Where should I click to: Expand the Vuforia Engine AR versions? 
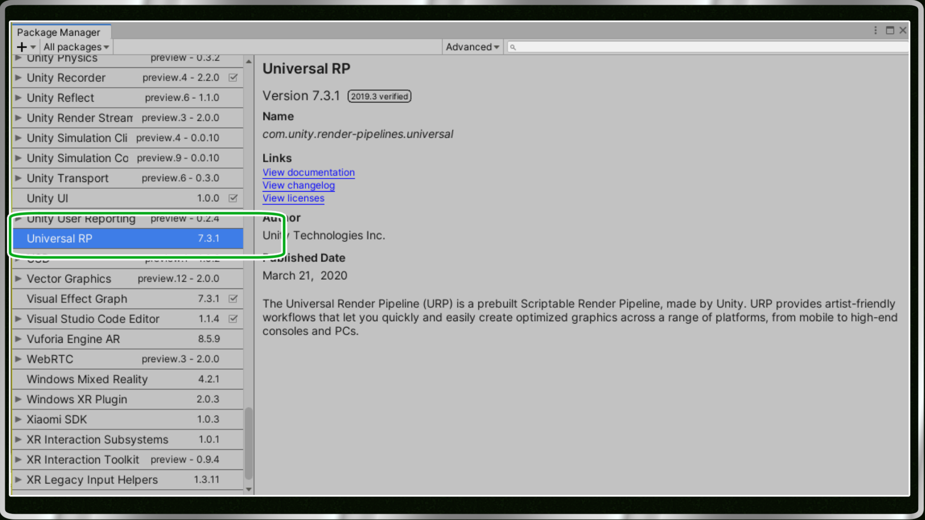[18, 339]
